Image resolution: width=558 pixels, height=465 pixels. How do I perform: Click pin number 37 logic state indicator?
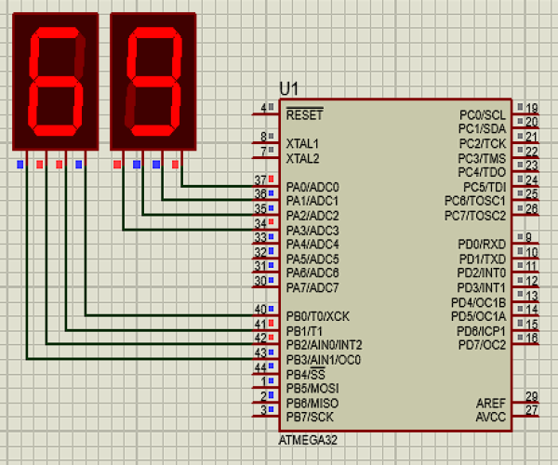coord(272,179)
